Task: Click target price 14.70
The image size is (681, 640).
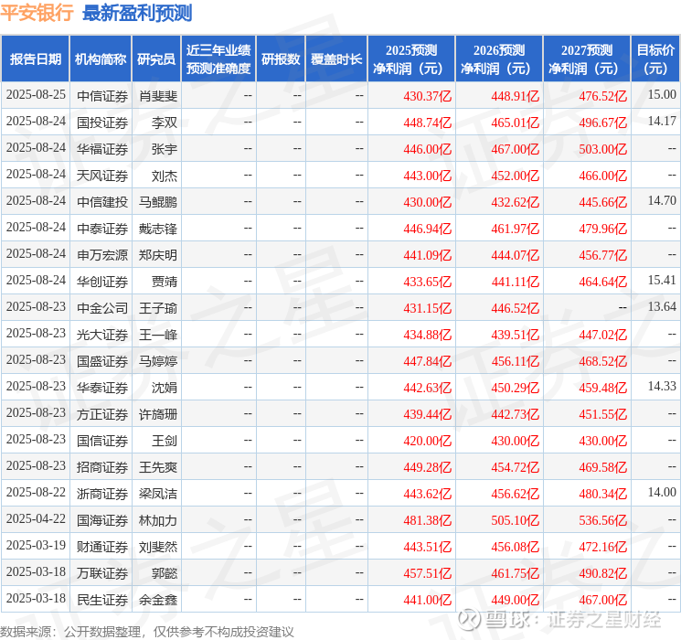Action: (662, 200)
